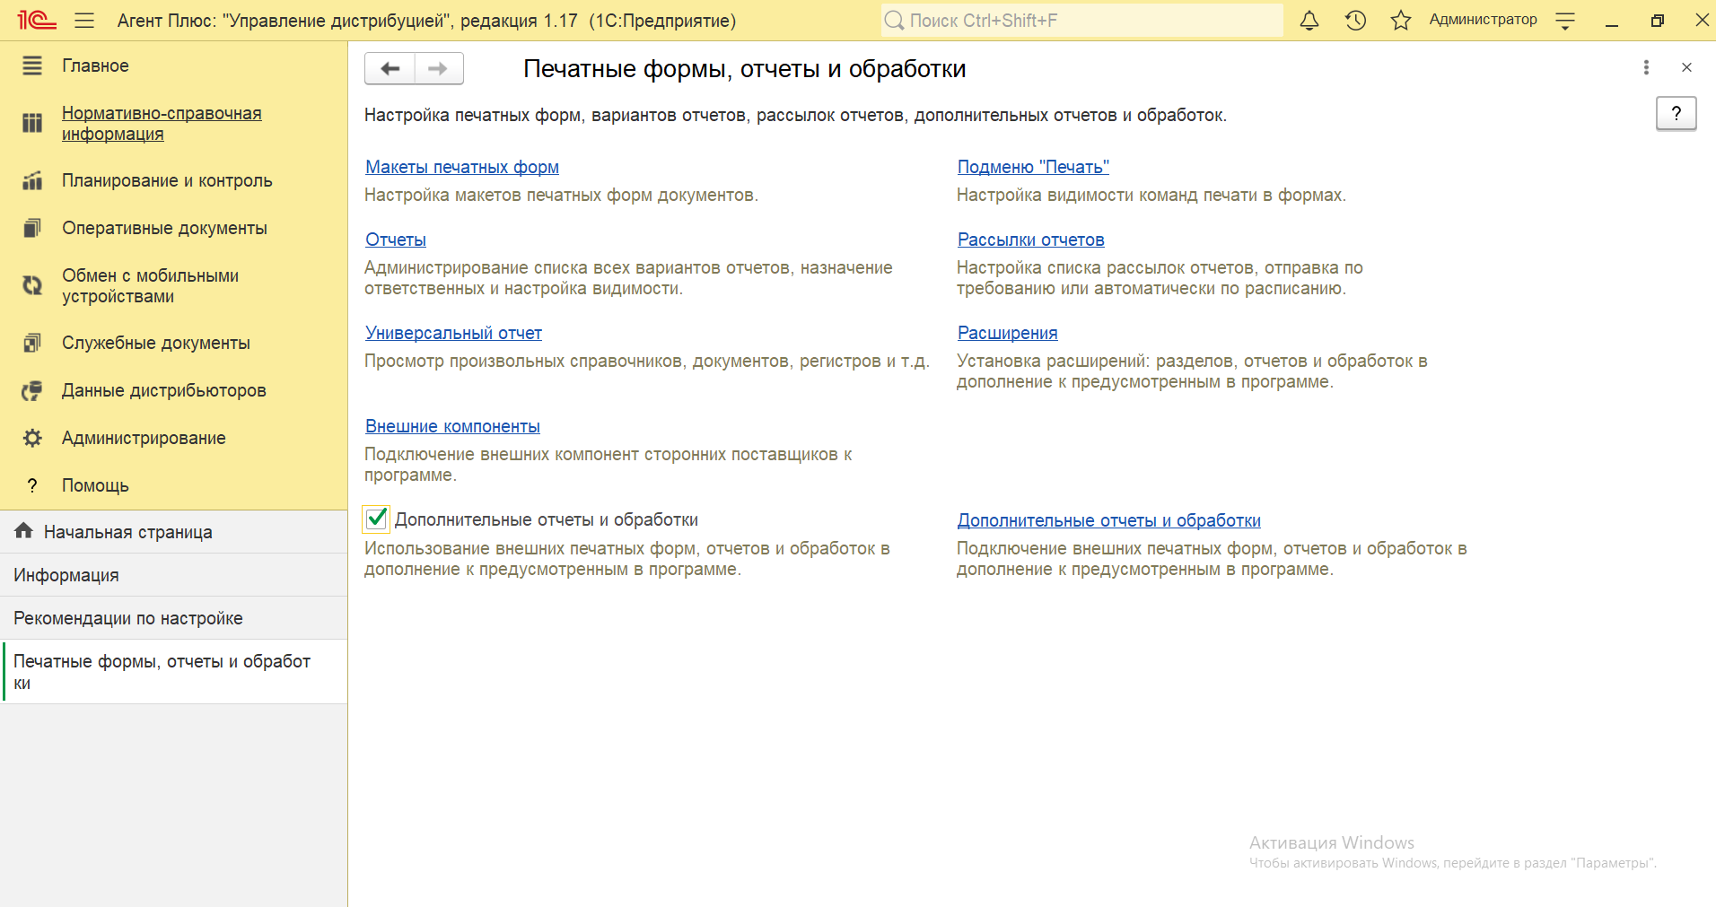Open history clock icon
This screenshot has height=907, width=1716.
[1355, 21]
